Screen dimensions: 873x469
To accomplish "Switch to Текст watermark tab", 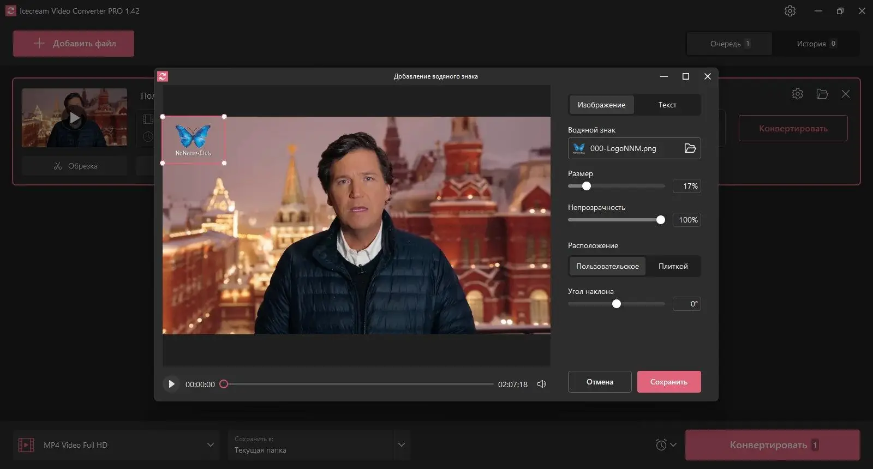I will (667, 105).
